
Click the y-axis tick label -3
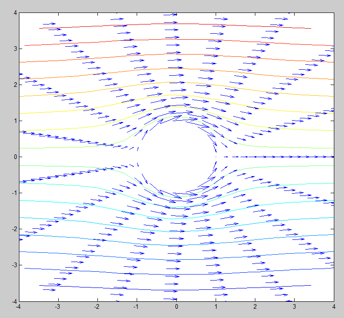pyautogui.click(x=13, y=265)
